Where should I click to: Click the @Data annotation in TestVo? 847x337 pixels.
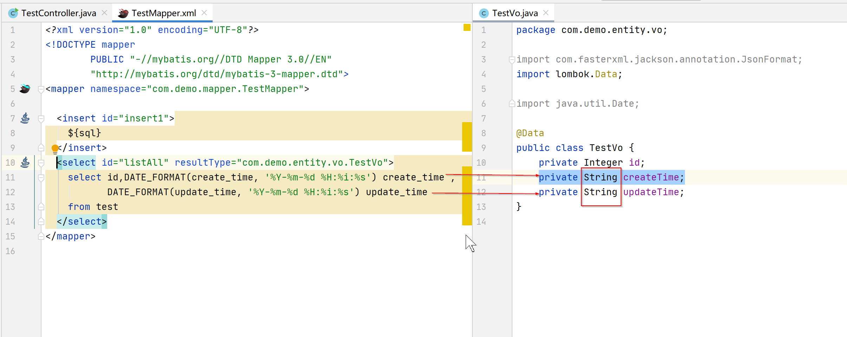coord(530,133)
